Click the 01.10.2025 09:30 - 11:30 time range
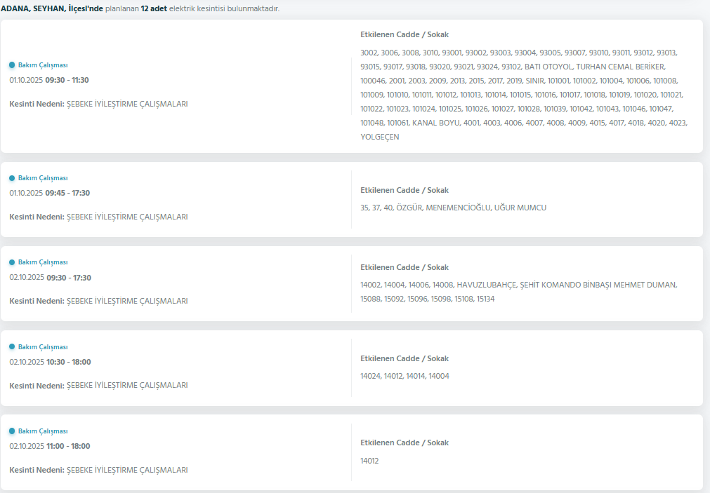 [x=49, y=80]
